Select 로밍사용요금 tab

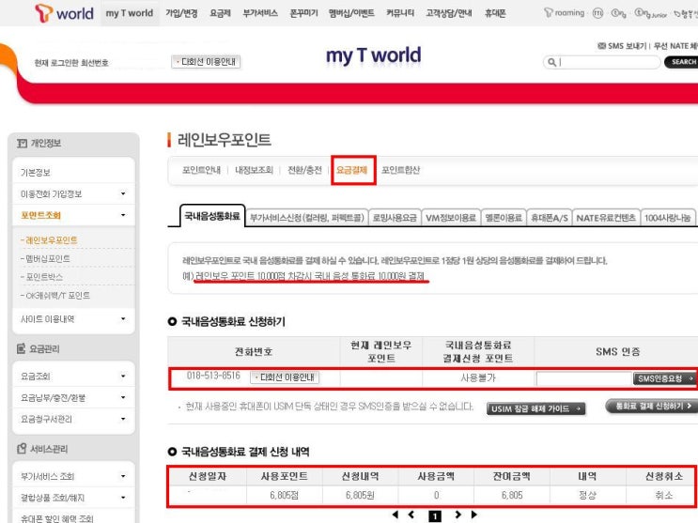coord(395,218)
